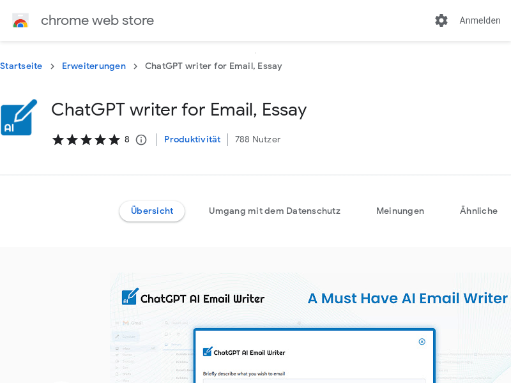Click the rating count '8'
Screen dimensions: 511x383
point(126,139)
